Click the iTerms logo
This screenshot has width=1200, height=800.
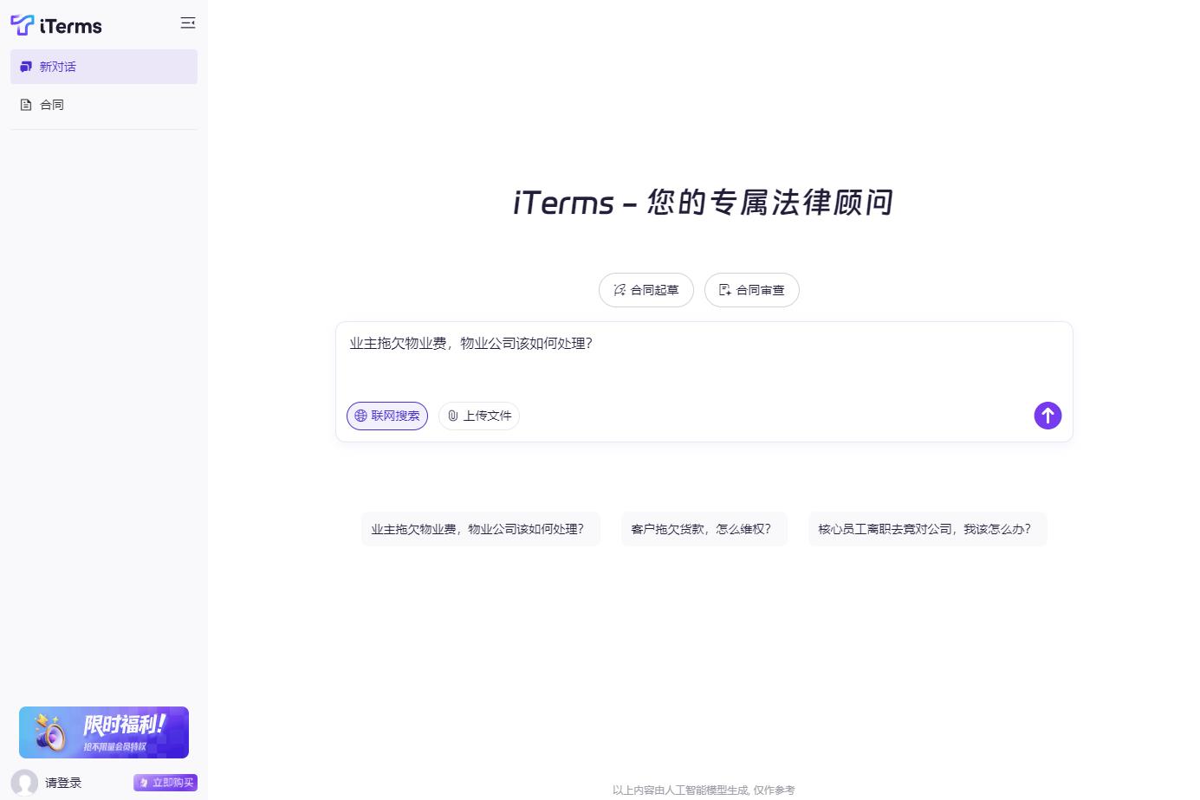(55, 25)
